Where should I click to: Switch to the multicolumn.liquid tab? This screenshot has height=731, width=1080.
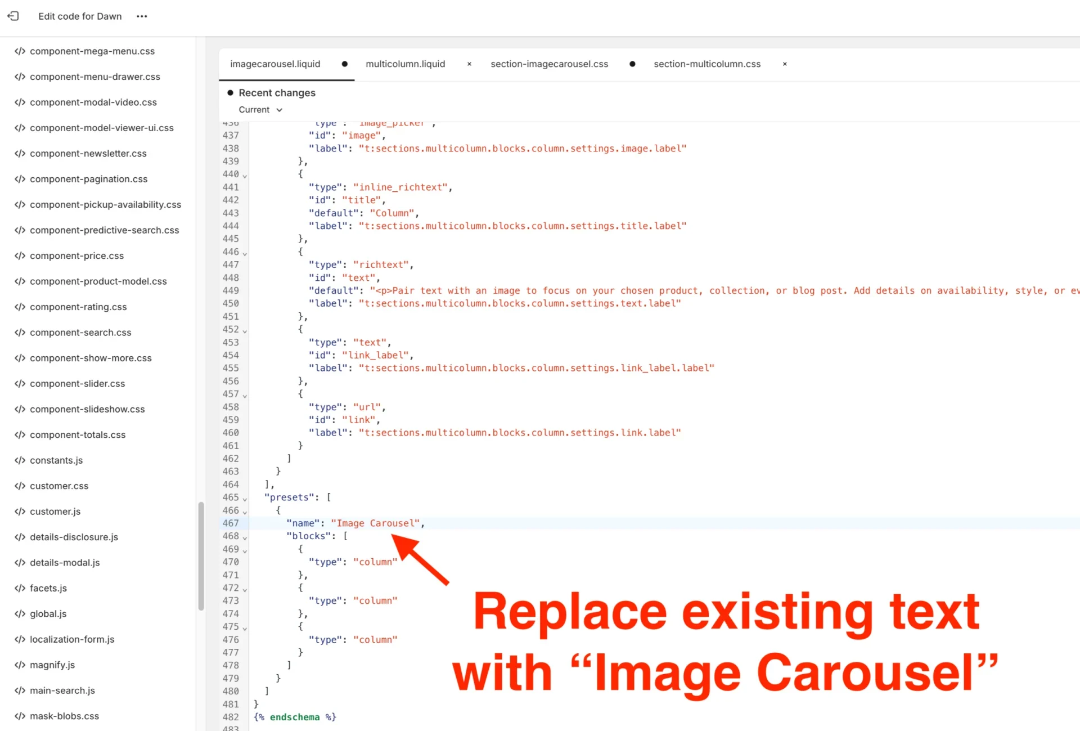pyautogui.click(x=405, y=64)
